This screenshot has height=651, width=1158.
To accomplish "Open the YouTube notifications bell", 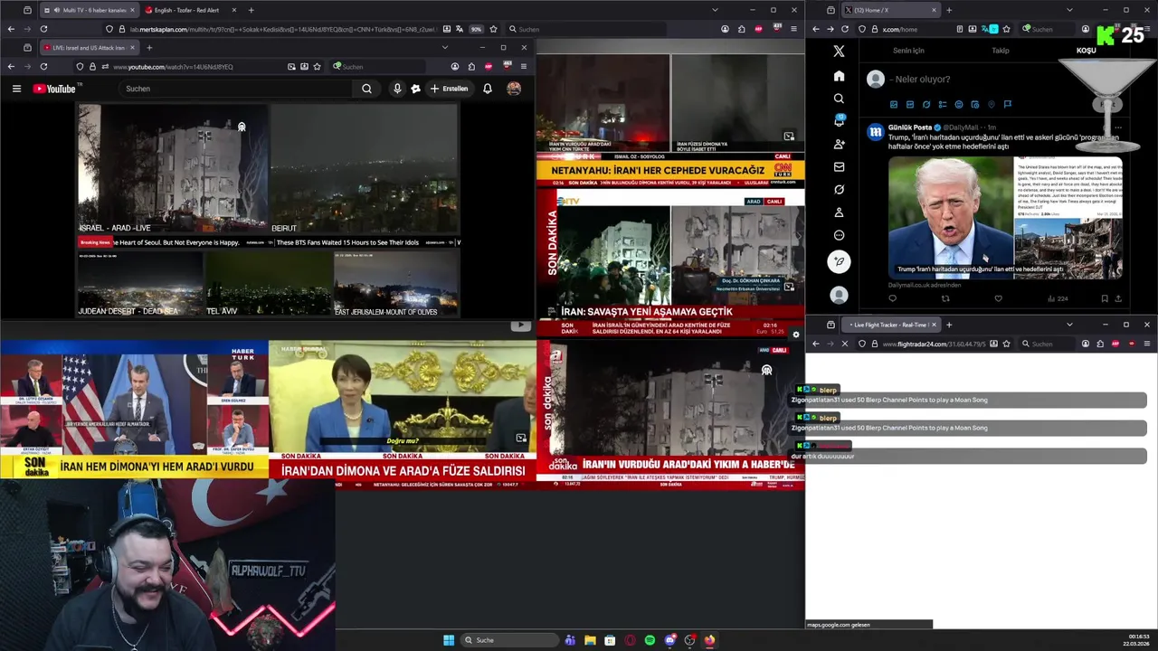I will [x=488, y=89].
